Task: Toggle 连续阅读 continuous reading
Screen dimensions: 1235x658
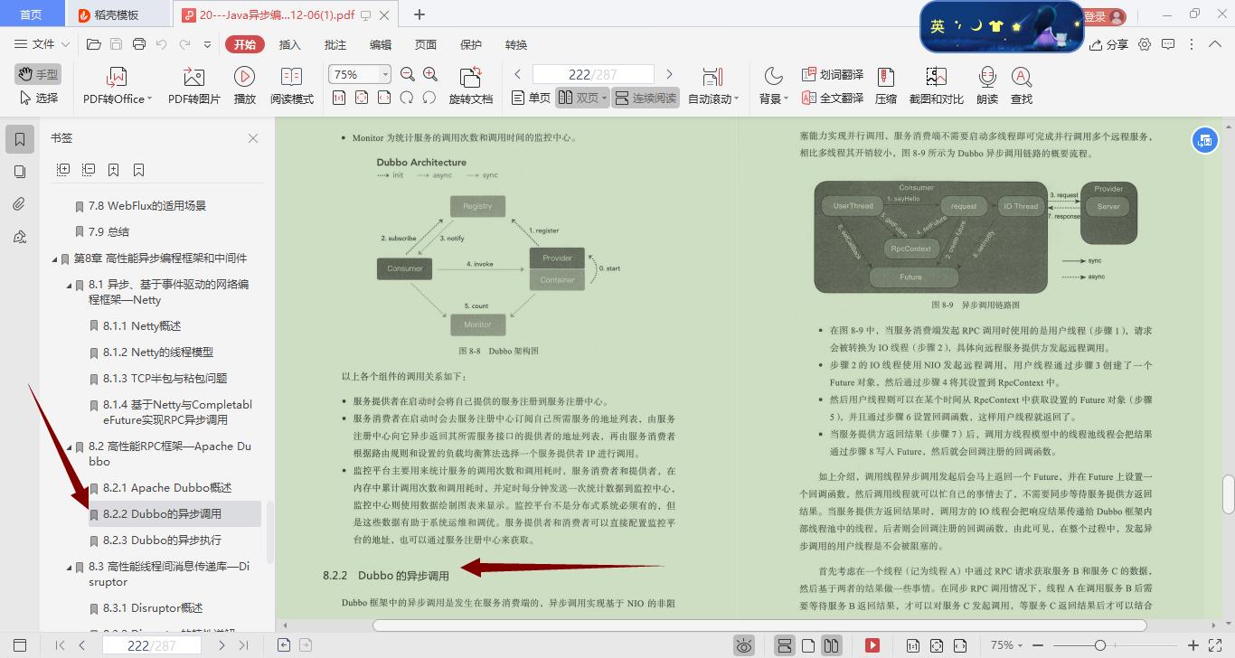Action: coord(646,98)
